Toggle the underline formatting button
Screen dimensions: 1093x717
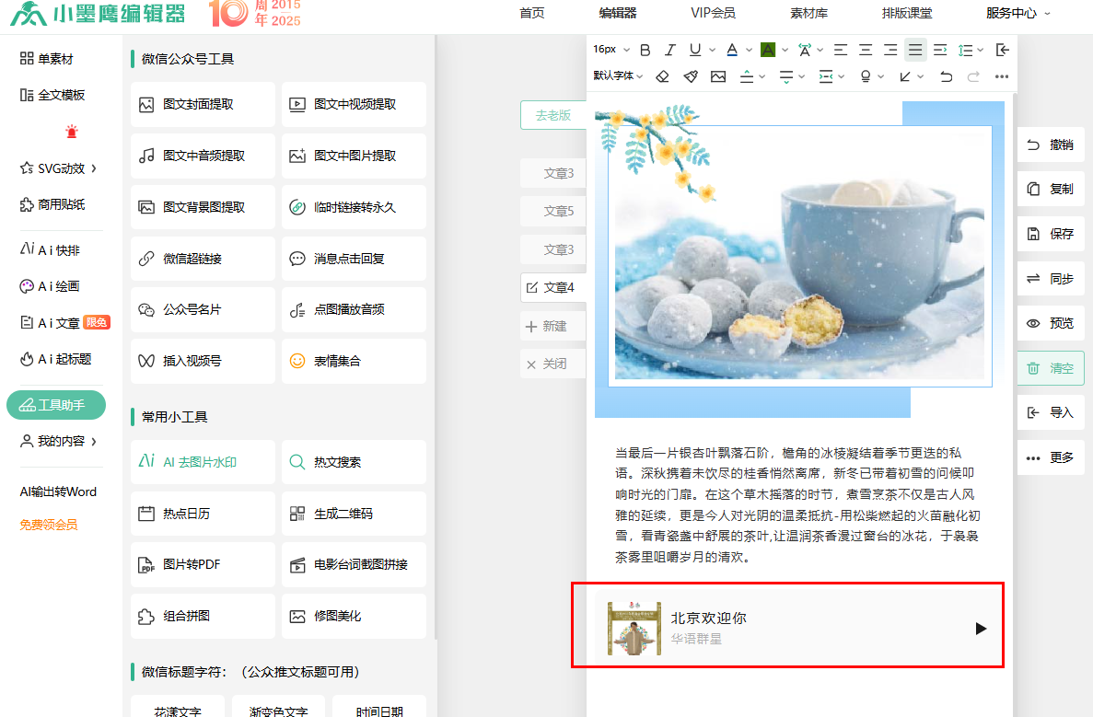pos(695,50)
